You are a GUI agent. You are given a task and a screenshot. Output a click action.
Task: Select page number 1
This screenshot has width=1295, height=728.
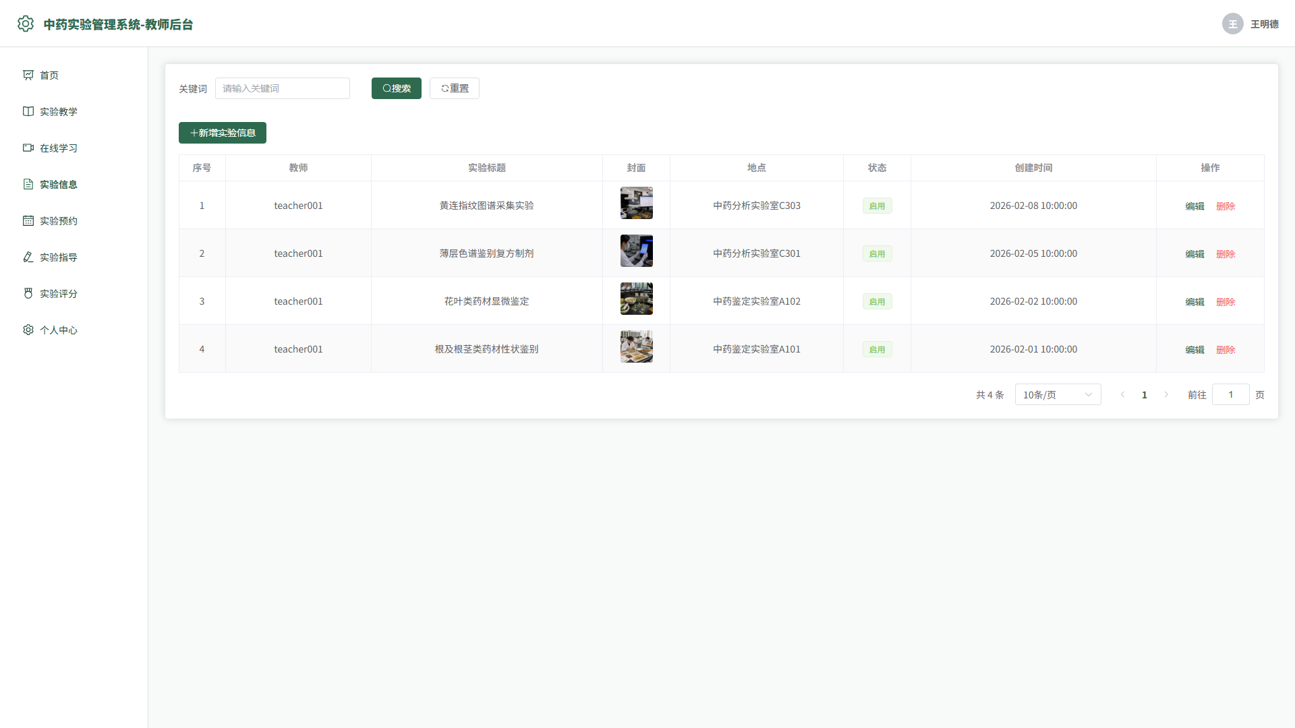pos(1144,395)
